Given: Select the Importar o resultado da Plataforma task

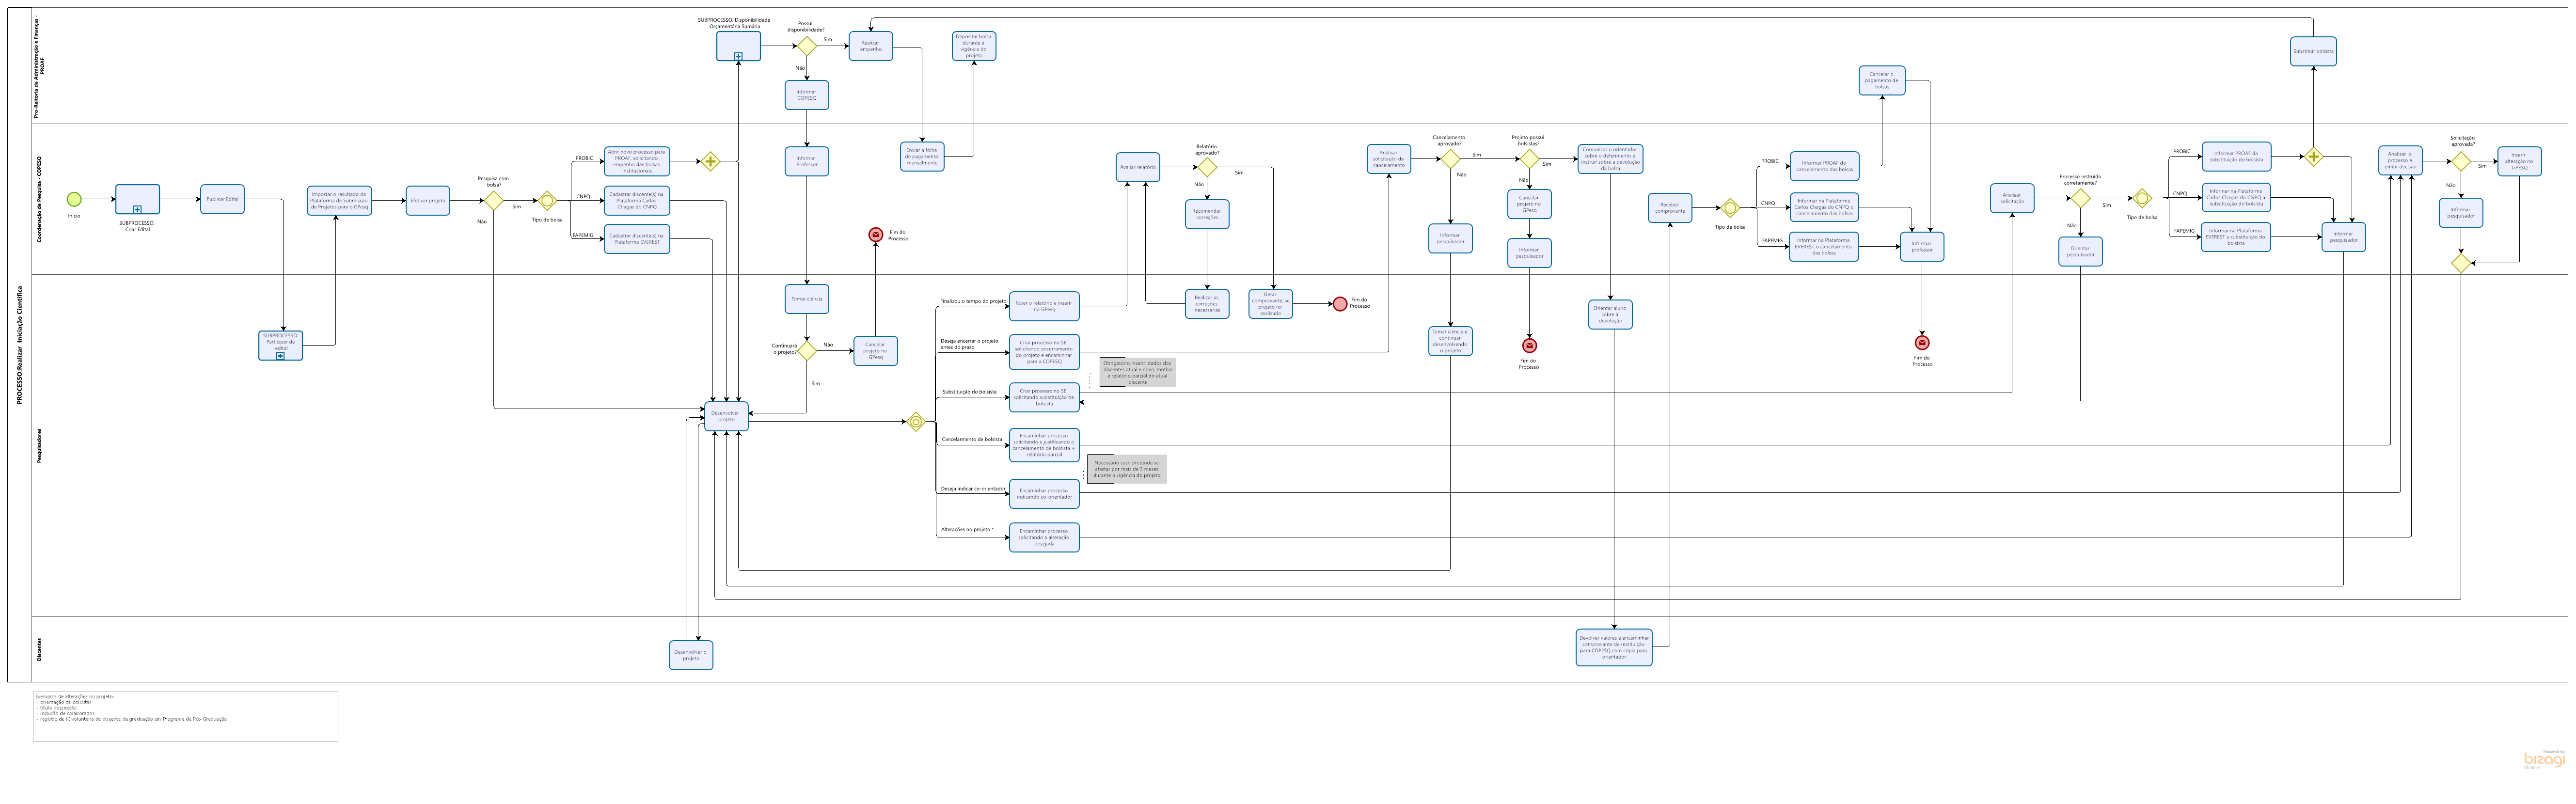Looking at the screenshot, I should pos(339,200).
